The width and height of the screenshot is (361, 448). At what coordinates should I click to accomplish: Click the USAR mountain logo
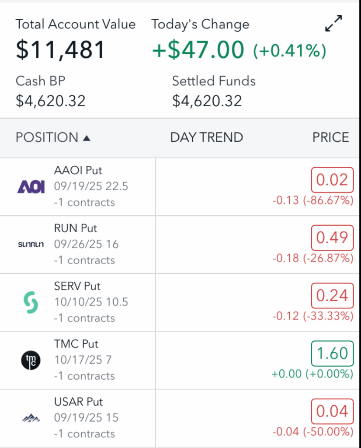[31, 418]
